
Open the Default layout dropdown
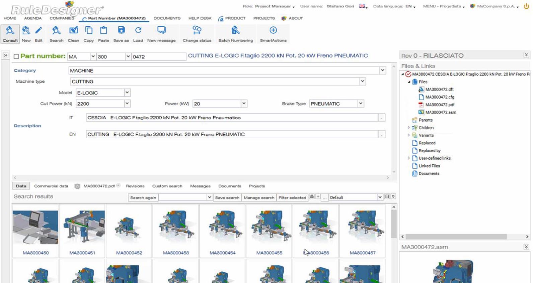(380, 197)
